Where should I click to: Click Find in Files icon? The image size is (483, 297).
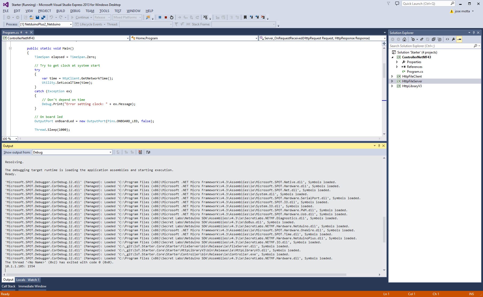coord(148,17)
